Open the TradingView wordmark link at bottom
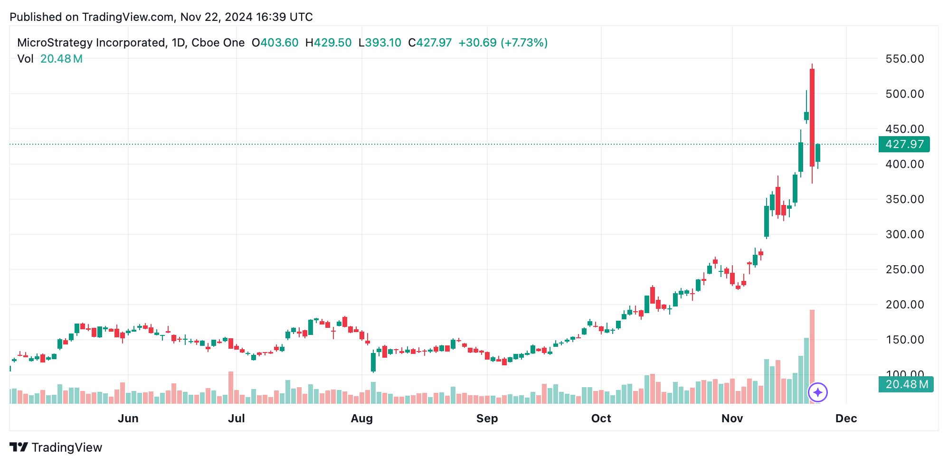The height and width of the screenshot is (464, 948). point(66,447)
